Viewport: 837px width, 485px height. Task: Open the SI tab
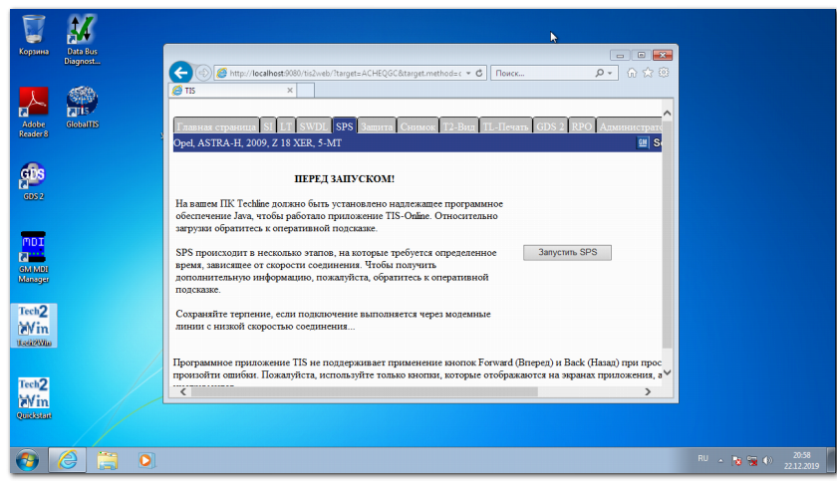(268, 126)
